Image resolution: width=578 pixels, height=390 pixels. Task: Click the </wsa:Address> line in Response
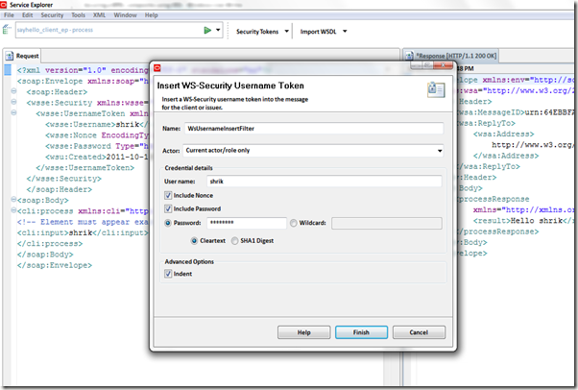506,156
